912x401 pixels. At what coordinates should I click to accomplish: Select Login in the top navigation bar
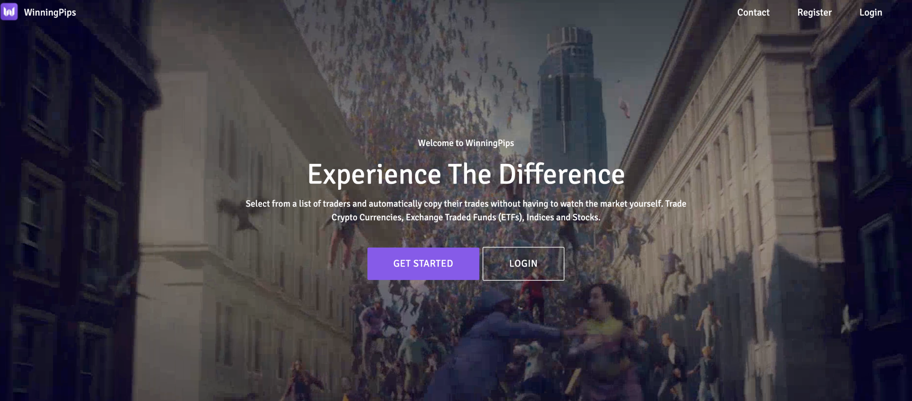[871, 12]
